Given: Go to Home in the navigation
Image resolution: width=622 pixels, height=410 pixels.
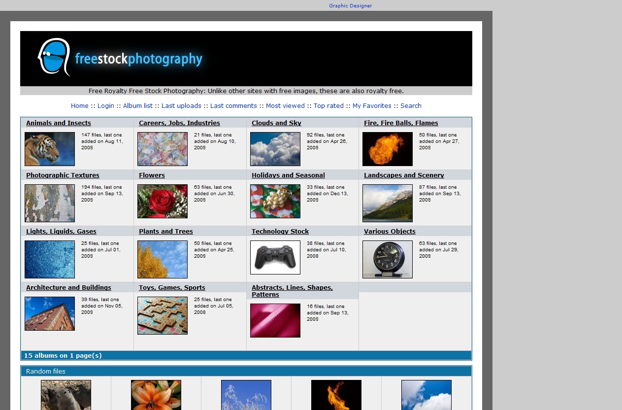Looking at the screenshot, I should point(79,106).
